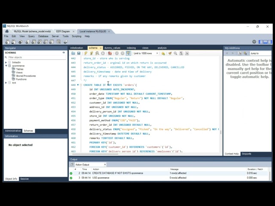The width and height of the screenshot is (275, 206).
Task: Execute the script with the lightning icon
Action: click(86, 53)
